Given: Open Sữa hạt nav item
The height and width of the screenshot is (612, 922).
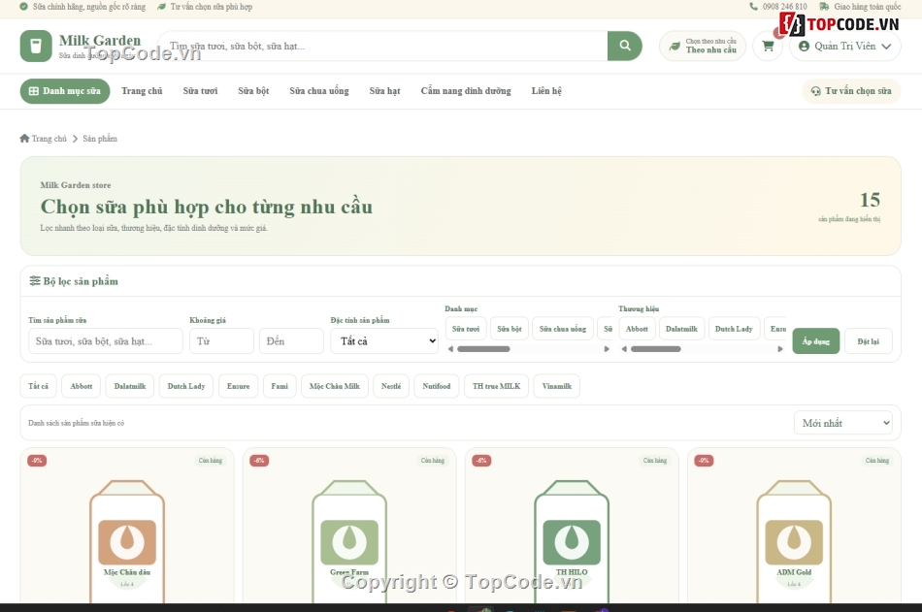Looking at the screenshot, I should point(384,91).
